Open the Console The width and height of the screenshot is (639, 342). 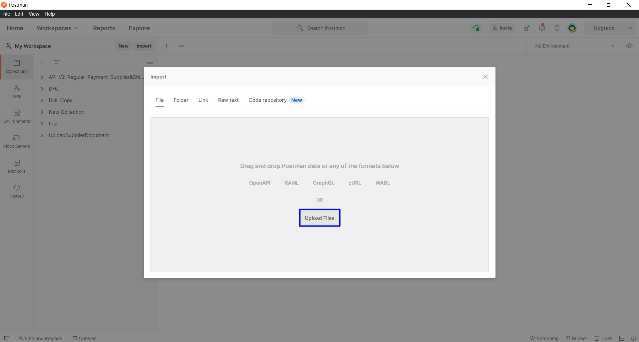coord(85,338)
